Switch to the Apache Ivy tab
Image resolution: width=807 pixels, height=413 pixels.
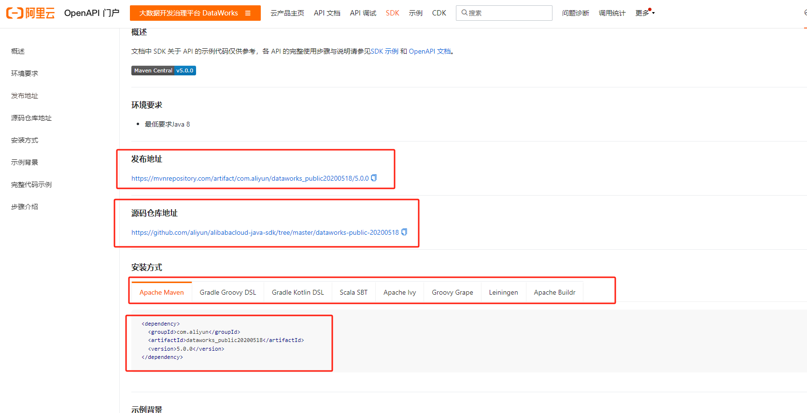[400, 292]
